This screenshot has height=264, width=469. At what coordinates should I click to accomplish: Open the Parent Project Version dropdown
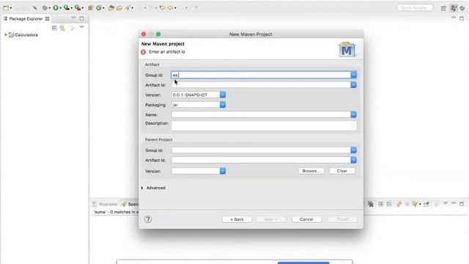click(x=223, y=171)
